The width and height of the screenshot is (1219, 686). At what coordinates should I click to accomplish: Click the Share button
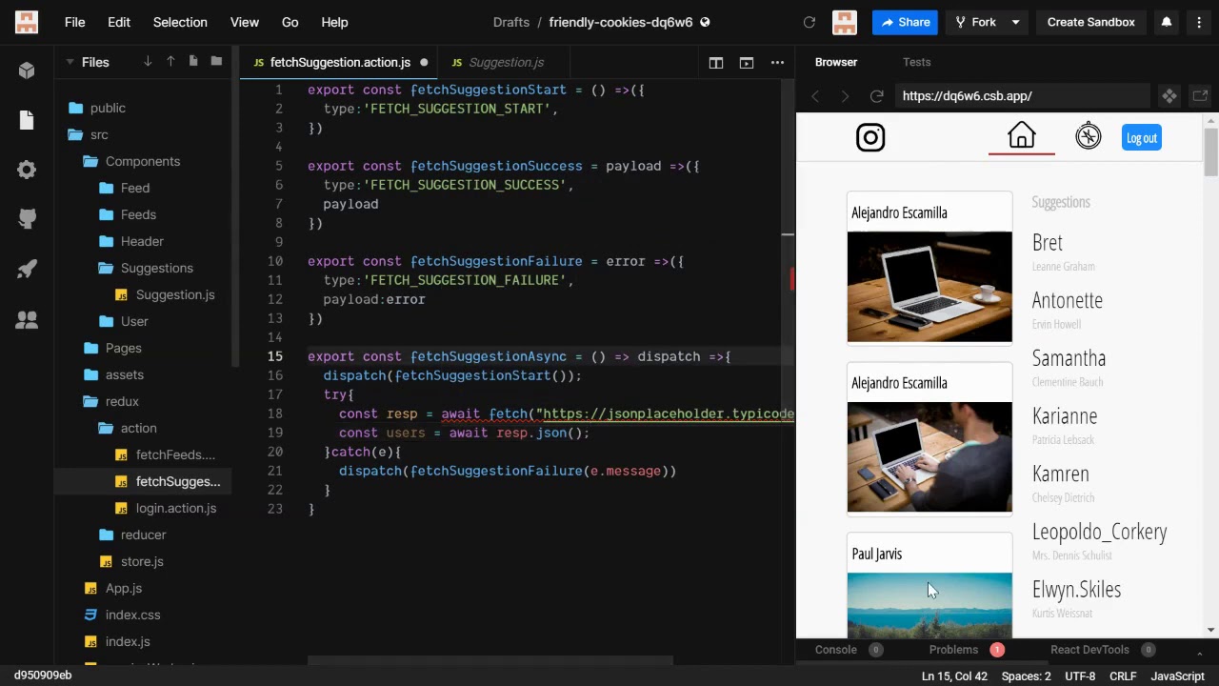click(x=906, y=22)
